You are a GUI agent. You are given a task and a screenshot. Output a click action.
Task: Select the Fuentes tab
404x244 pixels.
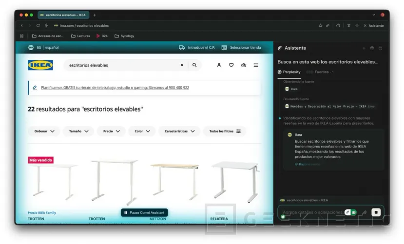point(320,72)
